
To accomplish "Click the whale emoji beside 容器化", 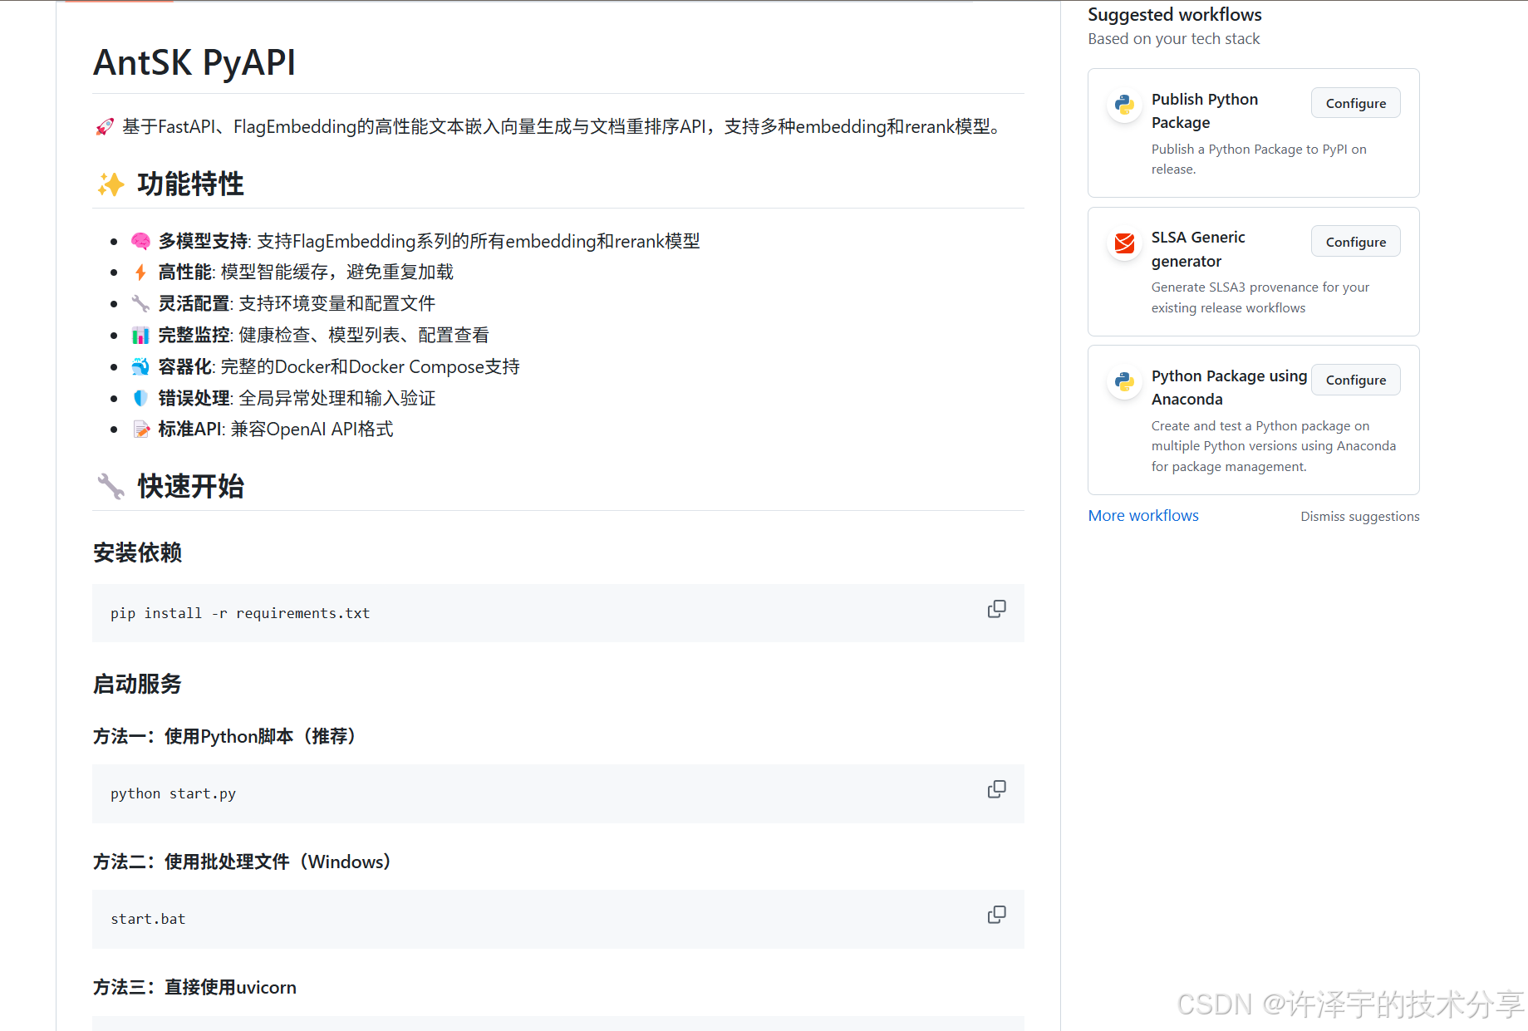I will (x=140, y=366).
